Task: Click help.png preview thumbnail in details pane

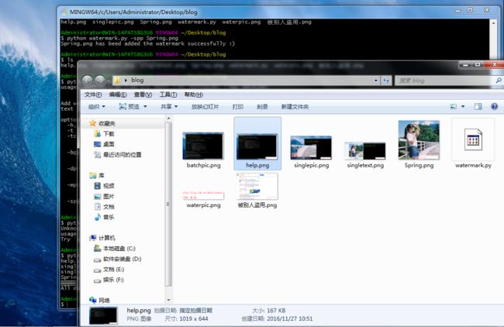Action: pos(103,315)
